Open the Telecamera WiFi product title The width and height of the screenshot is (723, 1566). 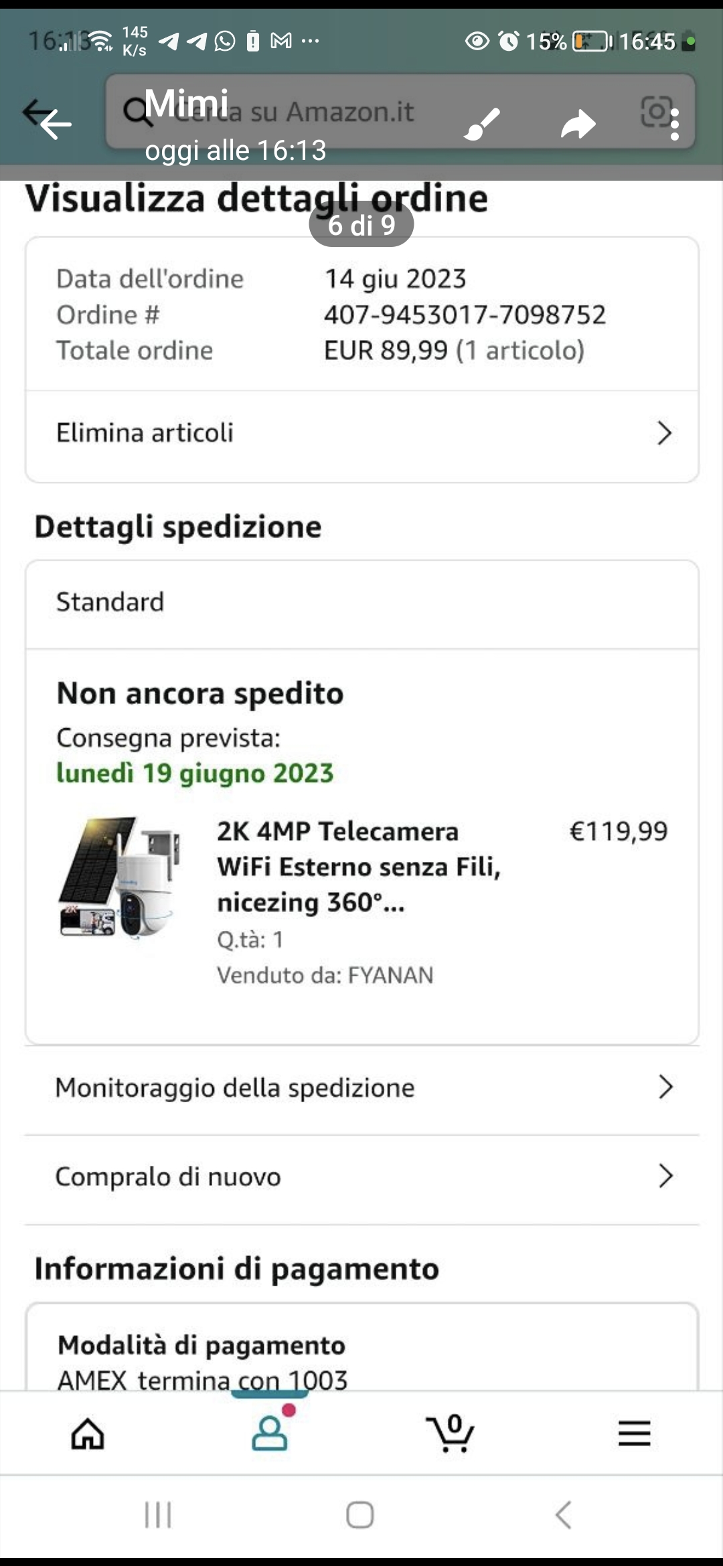[x=359, y=867]
